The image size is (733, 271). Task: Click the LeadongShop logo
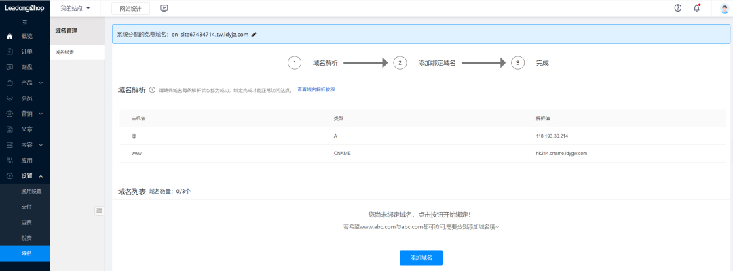pos(25,8)
